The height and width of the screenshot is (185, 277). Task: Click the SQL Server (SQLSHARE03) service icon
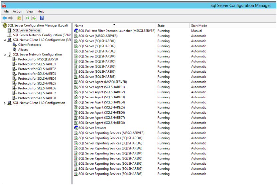(76, 51)
